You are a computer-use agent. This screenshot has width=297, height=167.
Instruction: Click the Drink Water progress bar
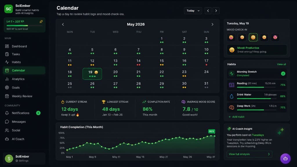point(257,99)
